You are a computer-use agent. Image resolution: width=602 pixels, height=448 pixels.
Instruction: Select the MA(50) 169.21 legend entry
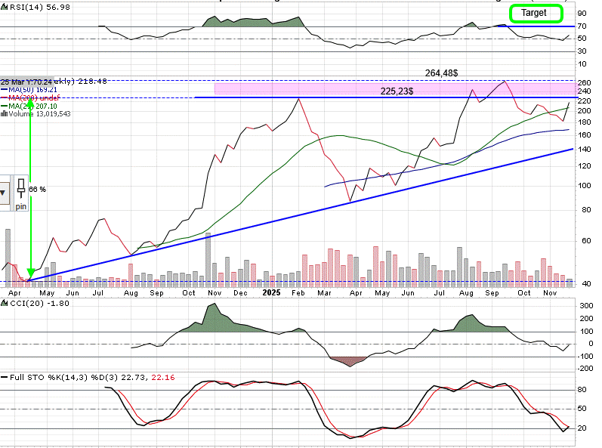pos(32,89)
